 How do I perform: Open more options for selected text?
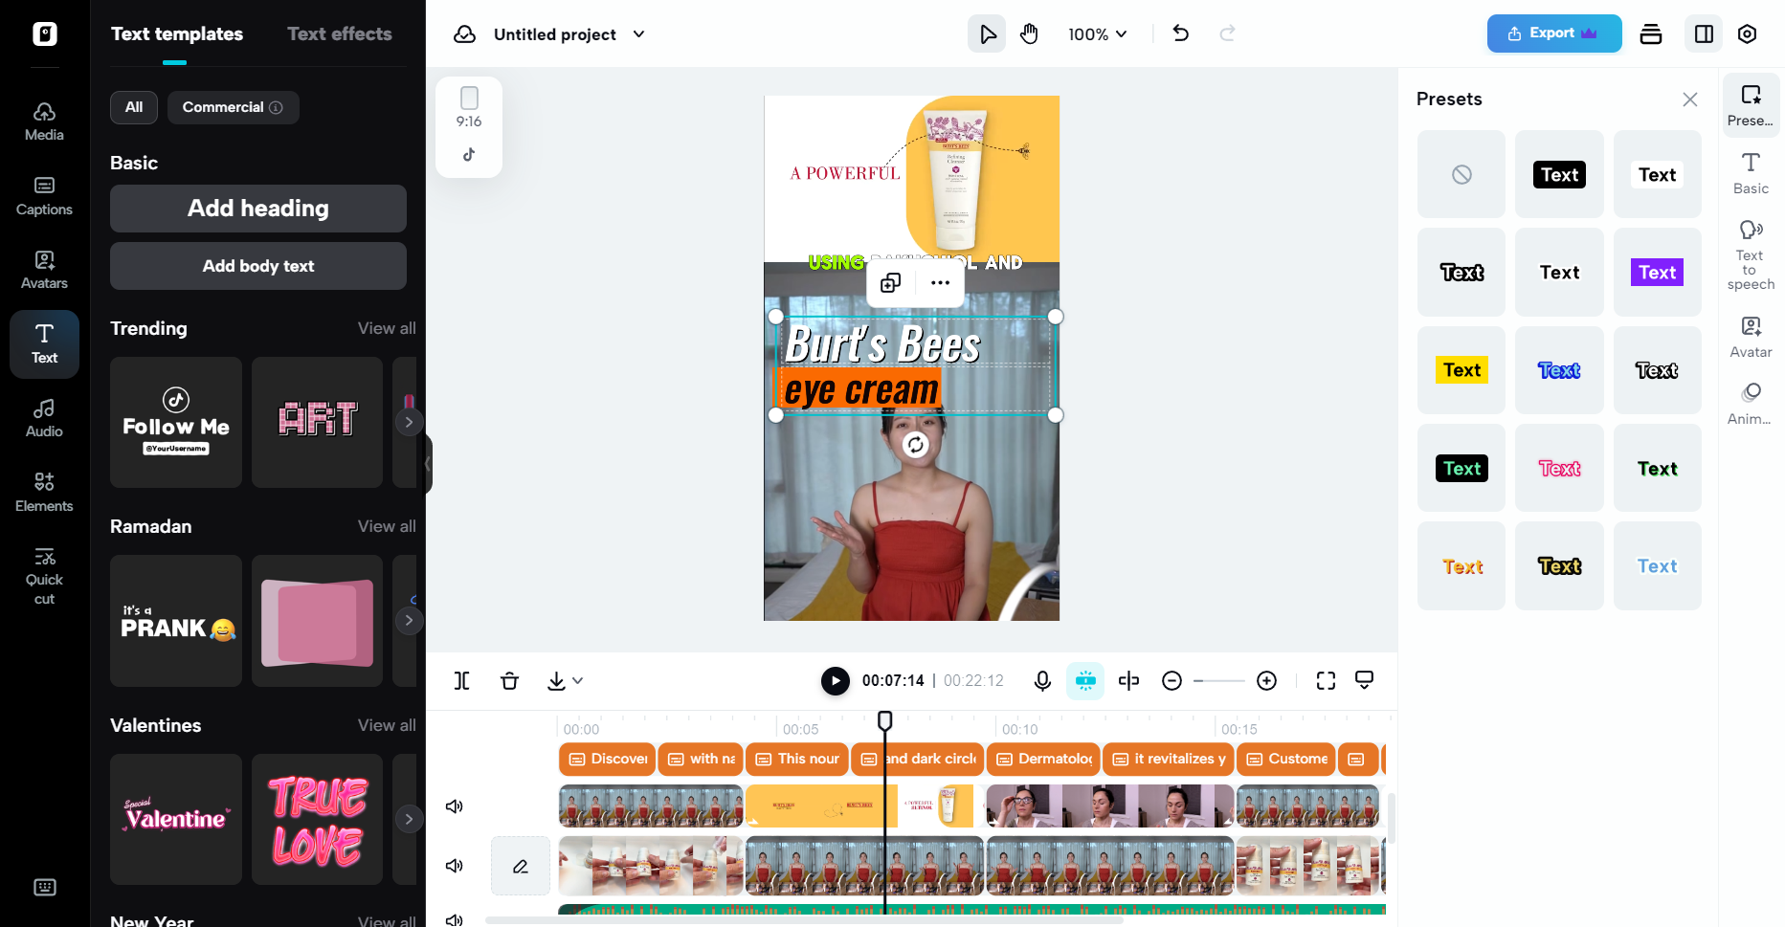(940, 283)
